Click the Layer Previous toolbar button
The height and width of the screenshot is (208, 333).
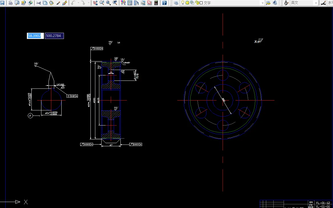tap(275, 3)
